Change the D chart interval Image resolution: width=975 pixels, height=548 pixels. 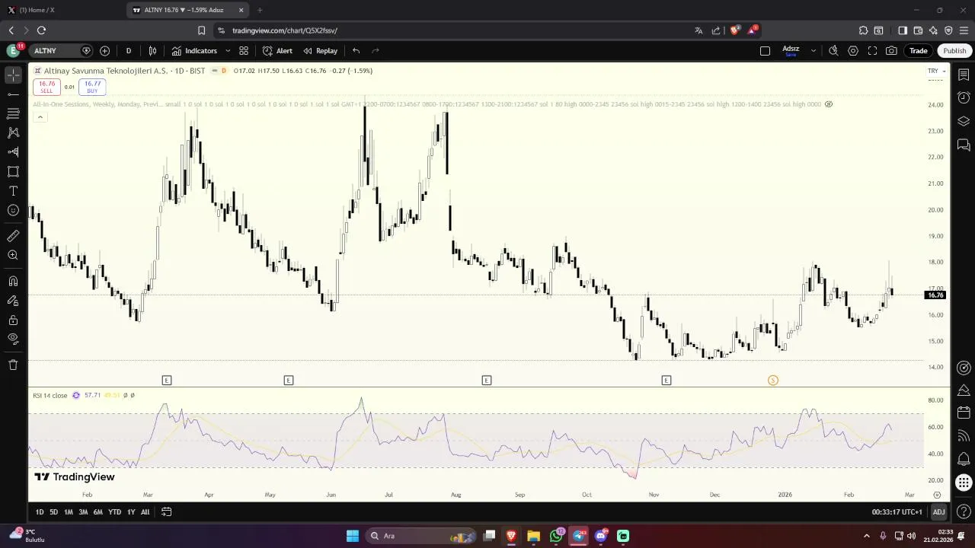128,51
